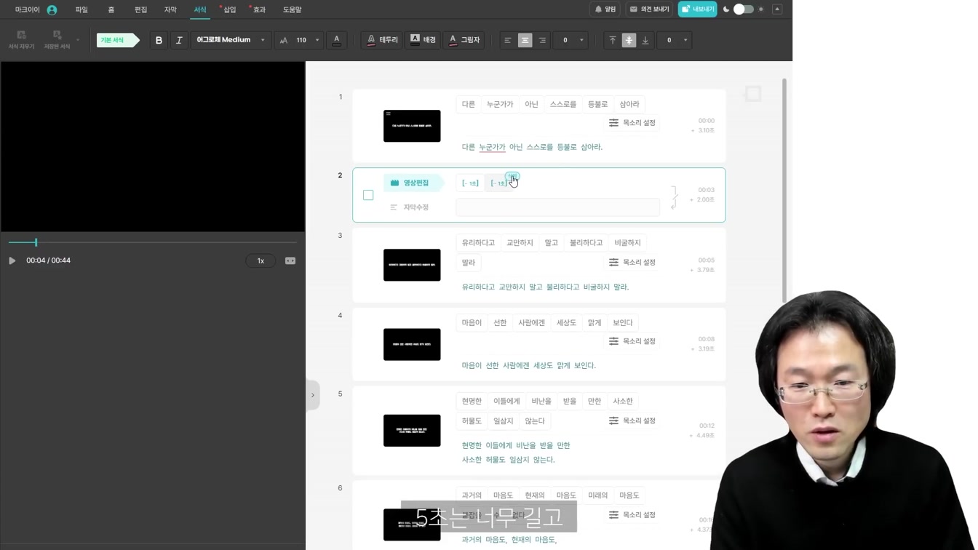Viewport: 978px width, 550px height.
Task: Open the font color picker
Action: point(336,40)
